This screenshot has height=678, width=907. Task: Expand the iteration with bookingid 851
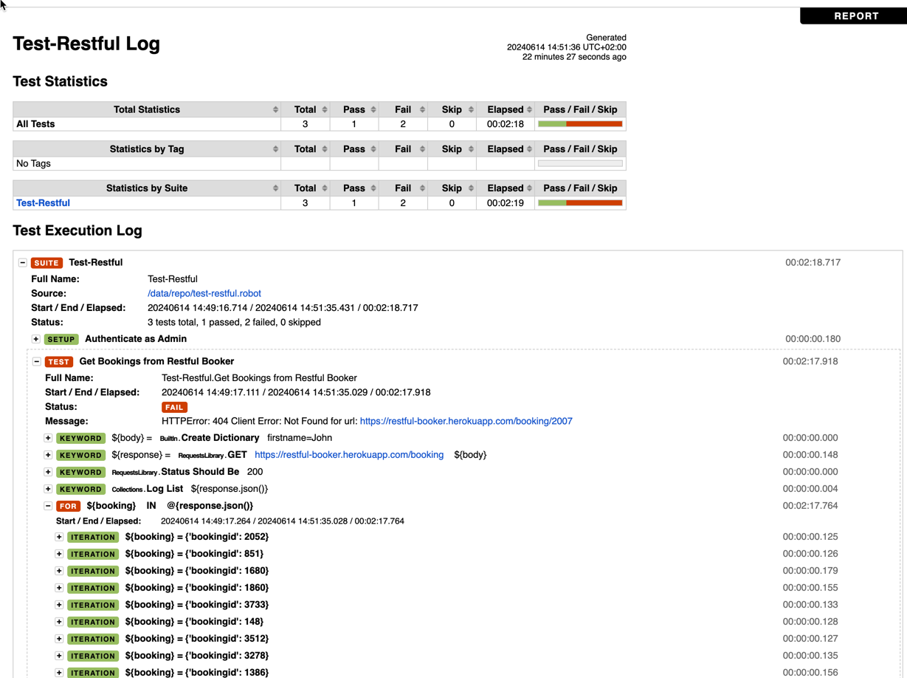point(59,554)
